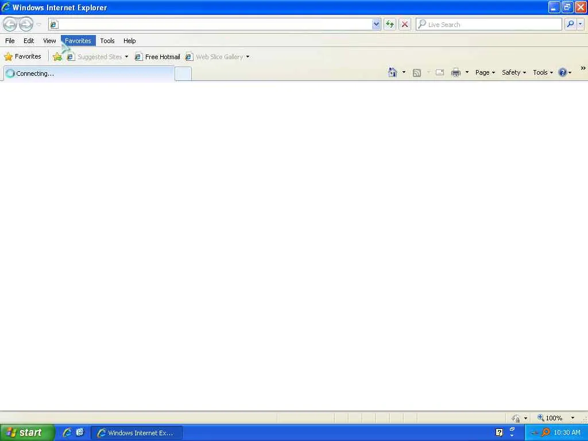Screen dimensions: 588x441
Task: Click the question mark tray icon
Action: pos(499,432)
